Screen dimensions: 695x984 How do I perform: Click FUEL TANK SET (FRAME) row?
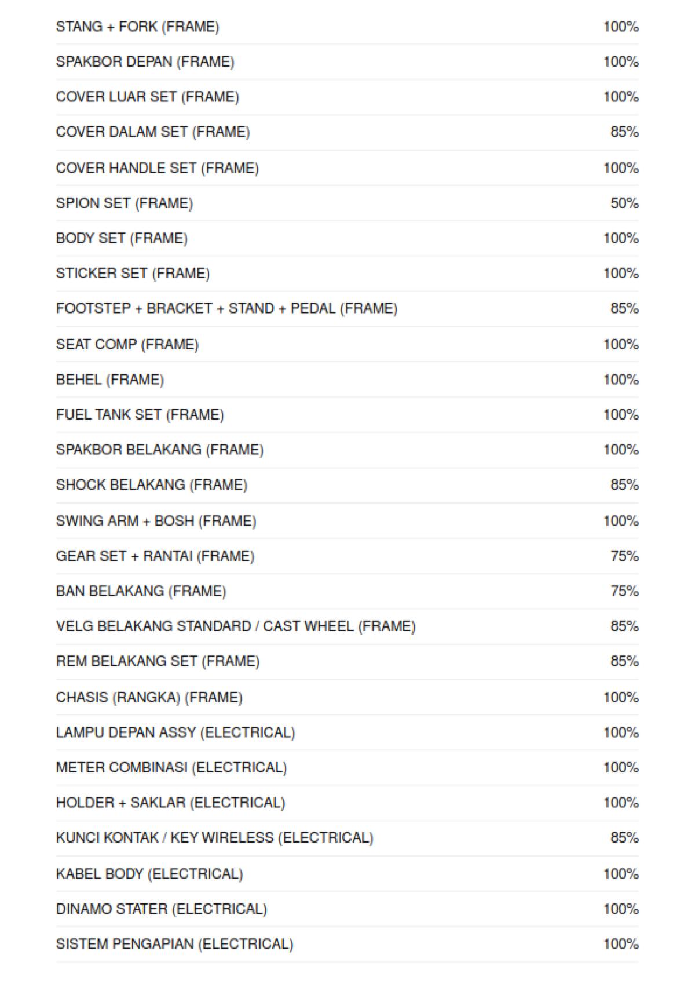tap(140, 415)
